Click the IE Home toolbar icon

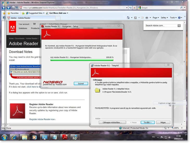click(x=129, y=18)
